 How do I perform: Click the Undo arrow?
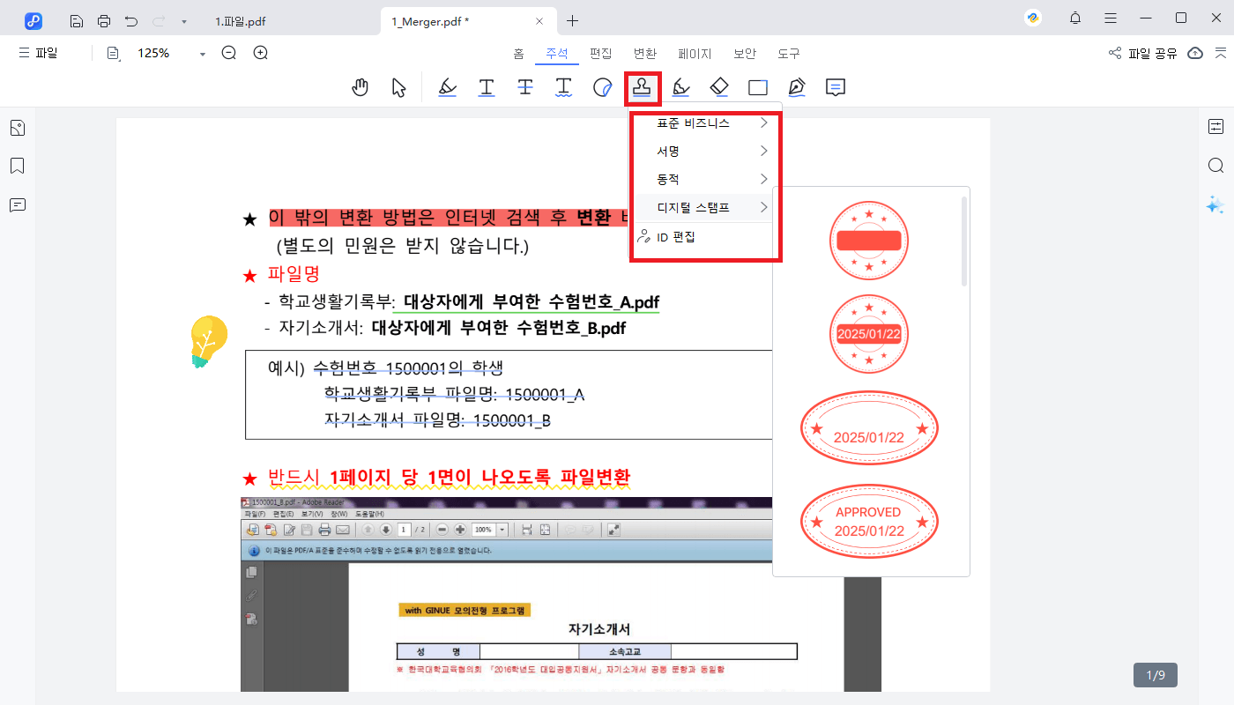pyautogui.click(x=131, y=20)
